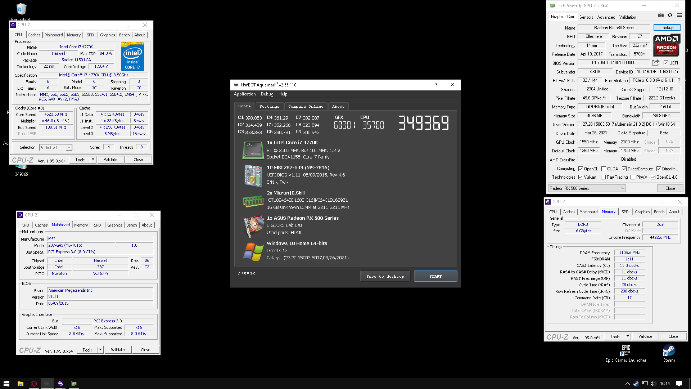
Task: Click the graphics card icon in Aquamark
Action: click(x=254, y=226)
